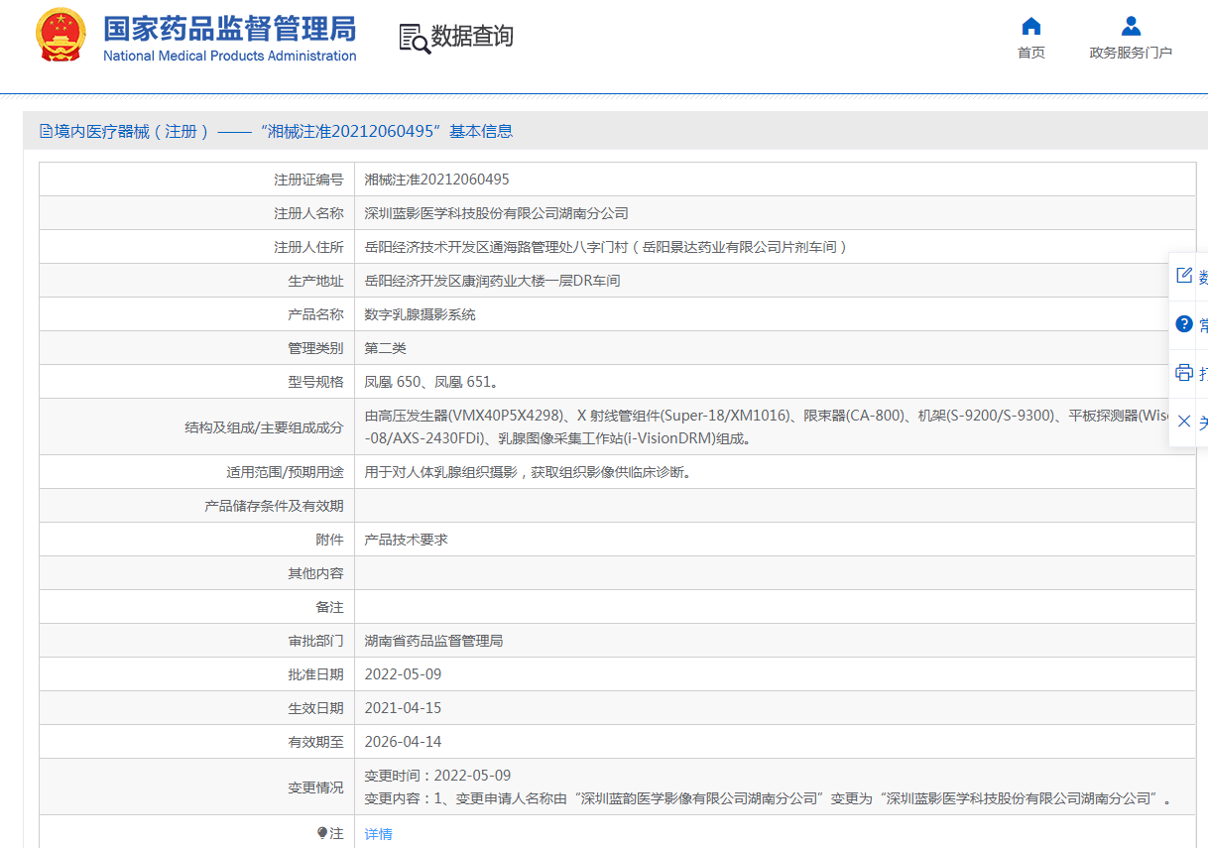Click the 其他内容 label cell
1208x848 pixels.
pyautogui.click(x=196, y=573)
